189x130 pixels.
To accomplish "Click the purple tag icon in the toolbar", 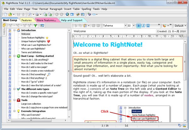I will pyautogui.click(x=89, y=14).
